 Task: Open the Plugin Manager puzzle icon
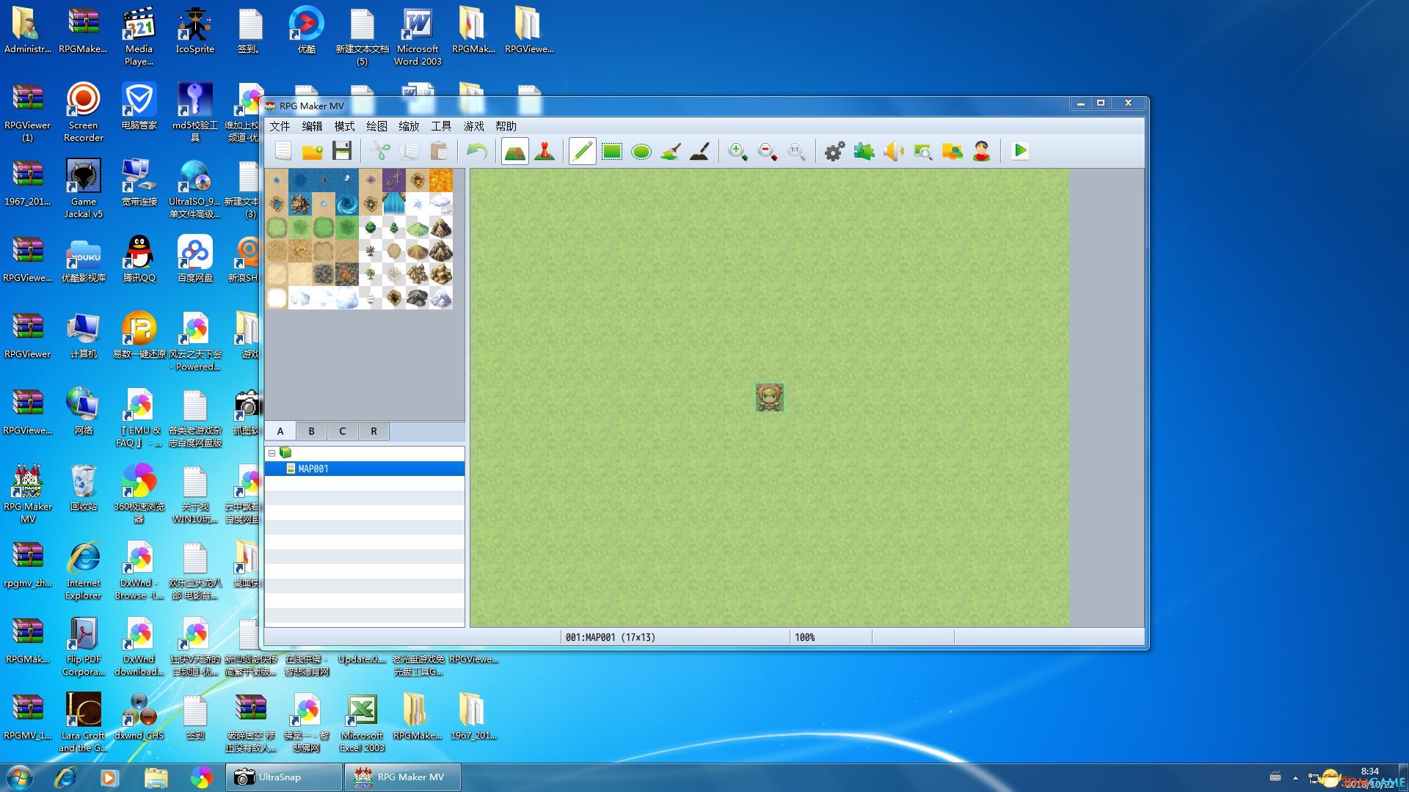click(864, 151)
